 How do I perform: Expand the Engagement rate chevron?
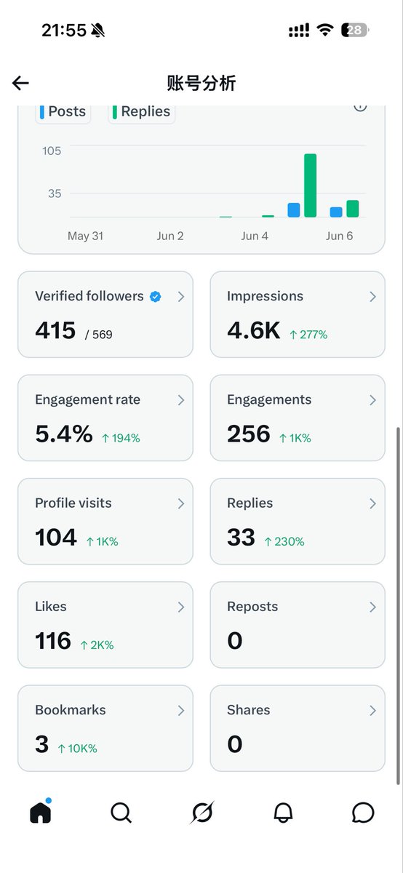(x=181, y=400)
